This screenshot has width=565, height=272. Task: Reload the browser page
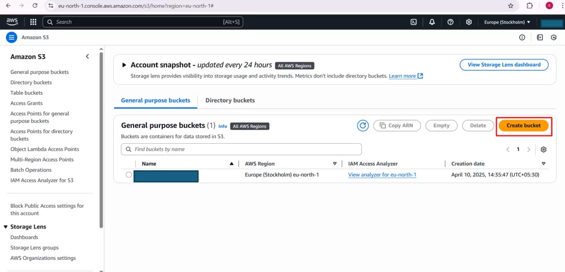point(35,6)
